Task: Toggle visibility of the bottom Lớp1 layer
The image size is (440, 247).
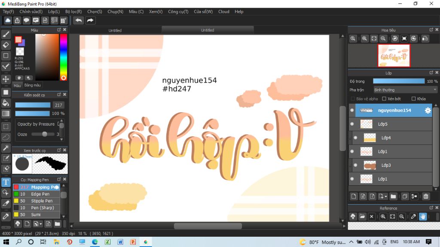Action: [x=352, y=179]
